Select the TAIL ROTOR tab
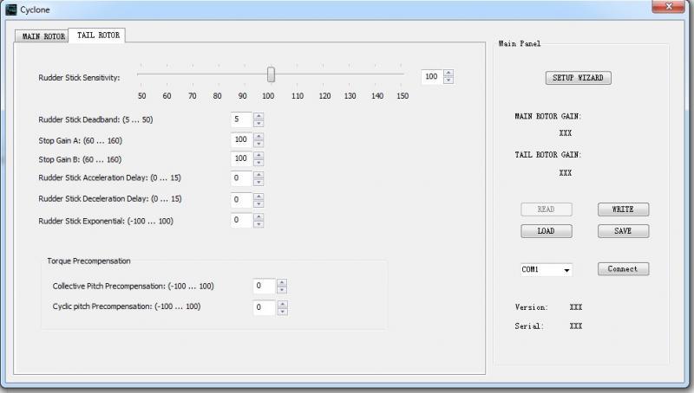The width and height of the screenshot is (694, 393). tap(99, 35)
